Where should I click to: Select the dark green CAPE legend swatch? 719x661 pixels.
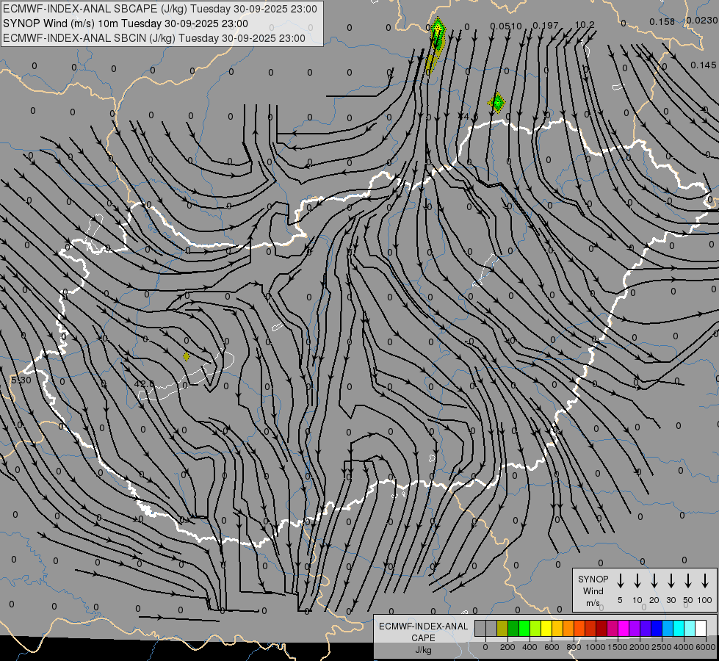coord(513,628)
